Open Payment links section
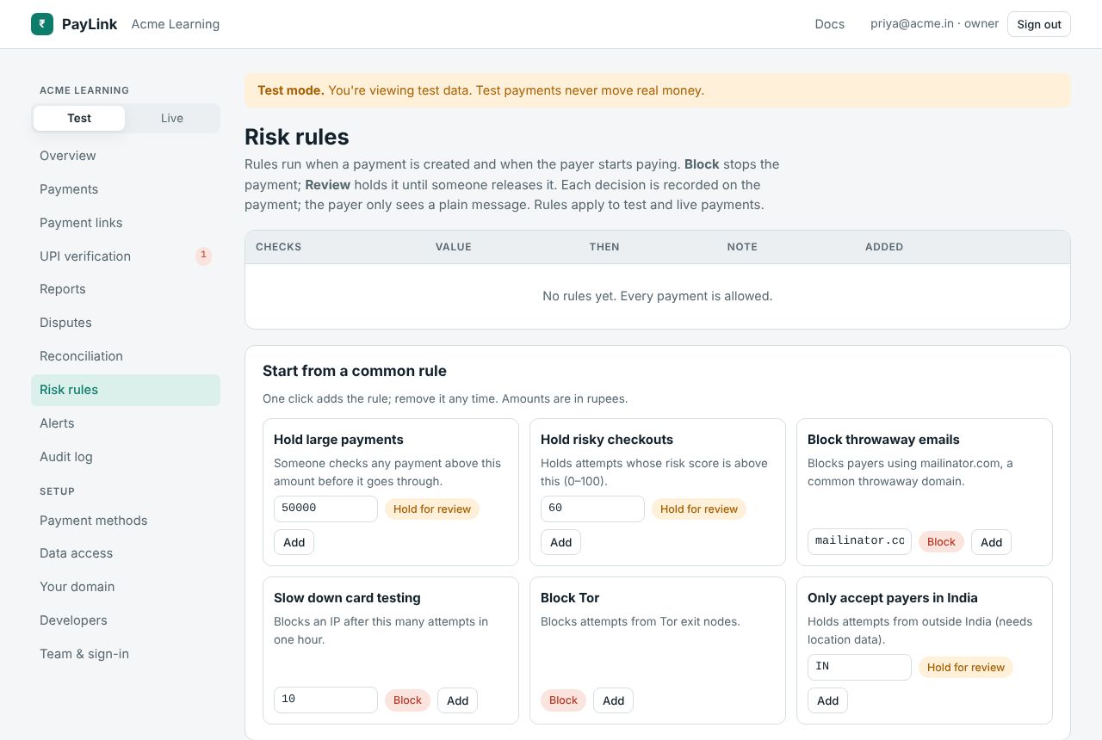Viewport: 1102px width, 740px height. pos(126,223)
